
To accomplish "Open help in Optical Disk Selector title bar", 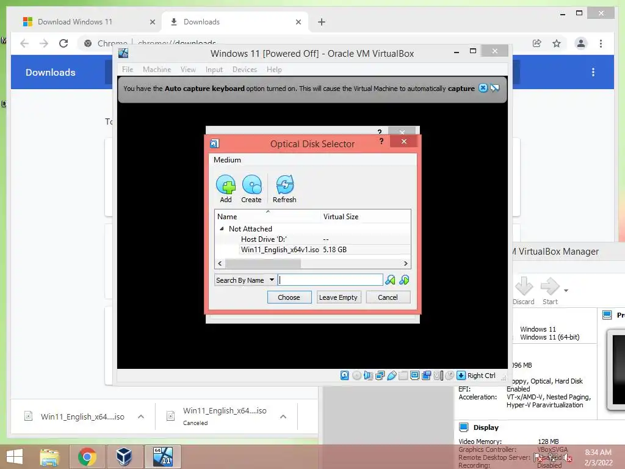I will coord(381,141).
